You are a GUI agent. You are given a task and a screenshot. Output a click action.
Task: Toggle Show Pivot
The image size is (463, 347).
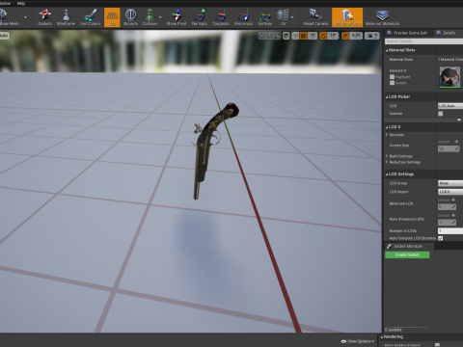tap(177, 17)
